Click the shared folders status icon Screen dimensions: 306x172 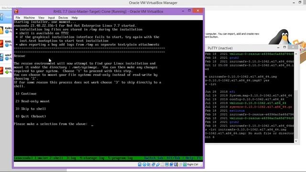coord(163,164)
